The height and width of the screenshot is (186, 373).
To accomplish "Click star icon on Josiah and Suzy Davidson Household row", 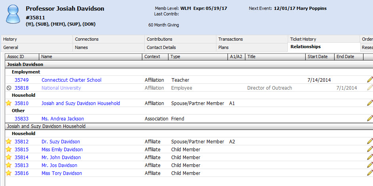I will 9,103.
